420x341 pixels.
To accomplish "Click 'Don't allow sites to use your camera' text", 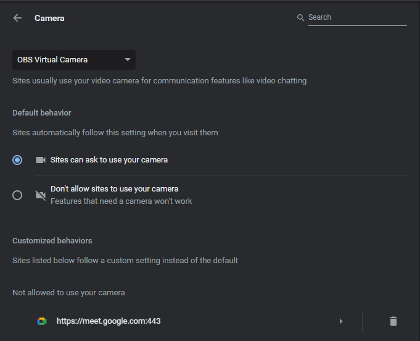I will tap(114, 189).
